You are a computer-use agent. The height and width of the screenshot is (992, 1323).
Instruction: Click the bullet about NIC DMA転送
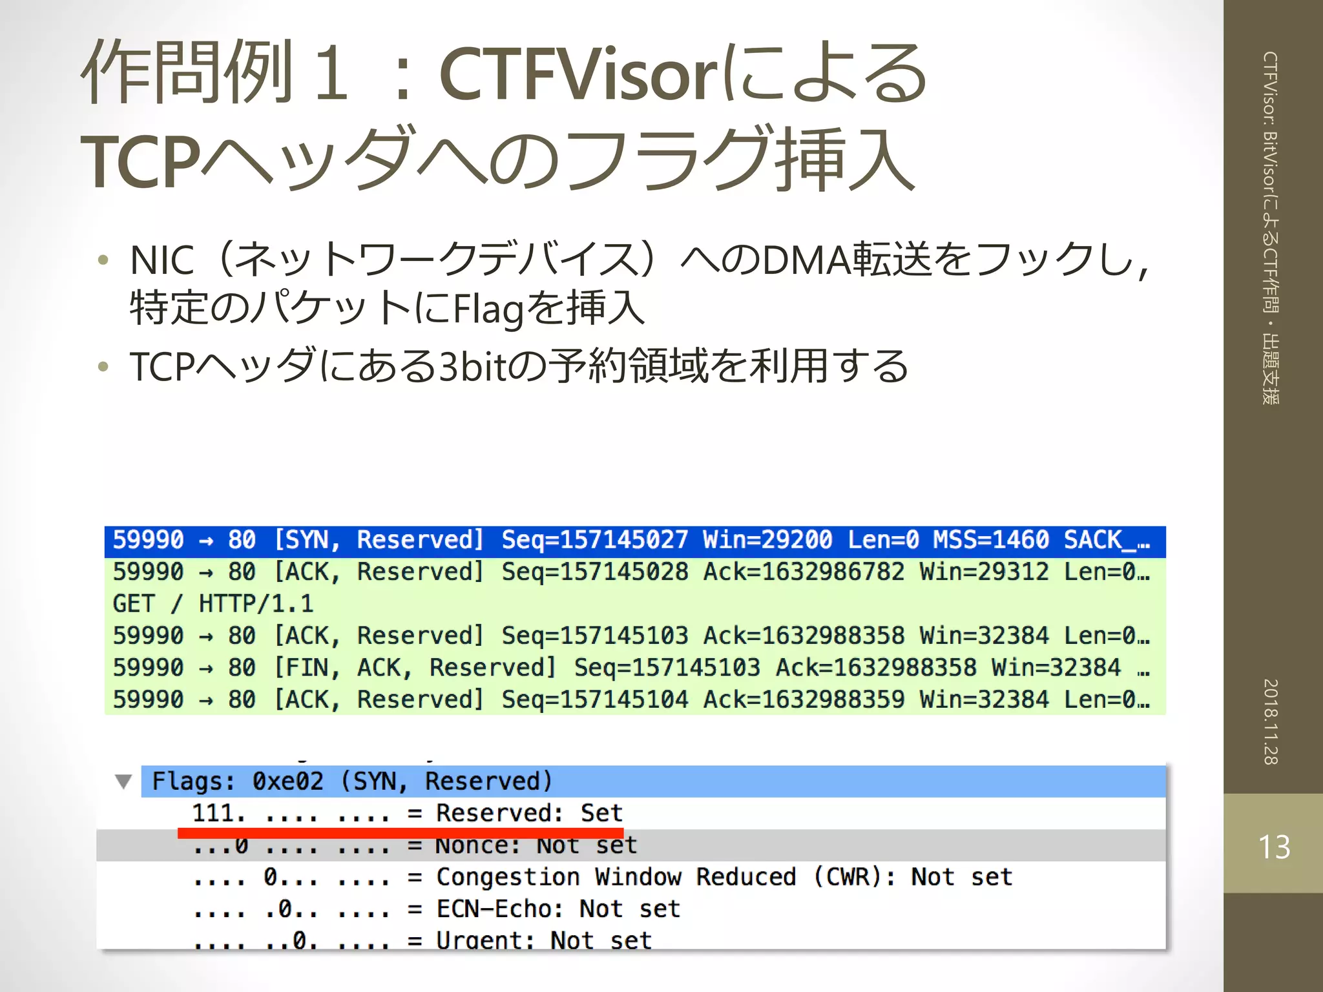click(x=640, y=260)
